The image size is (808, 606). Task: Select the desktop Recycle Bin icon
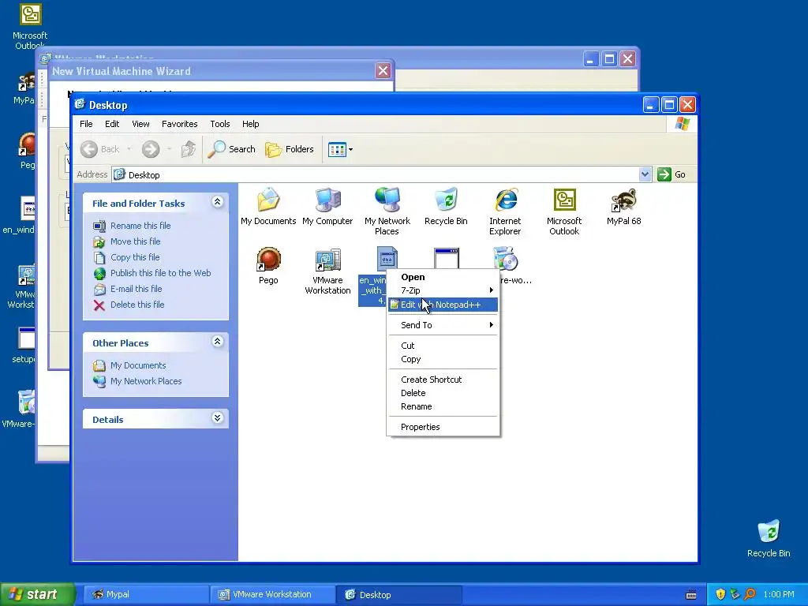point(769,532)
